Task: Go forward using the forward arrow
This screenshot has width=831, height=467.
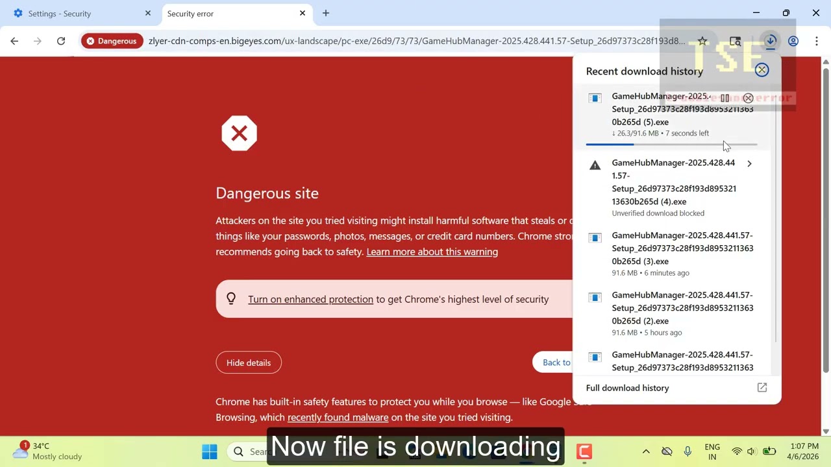Action: point(38,41)
